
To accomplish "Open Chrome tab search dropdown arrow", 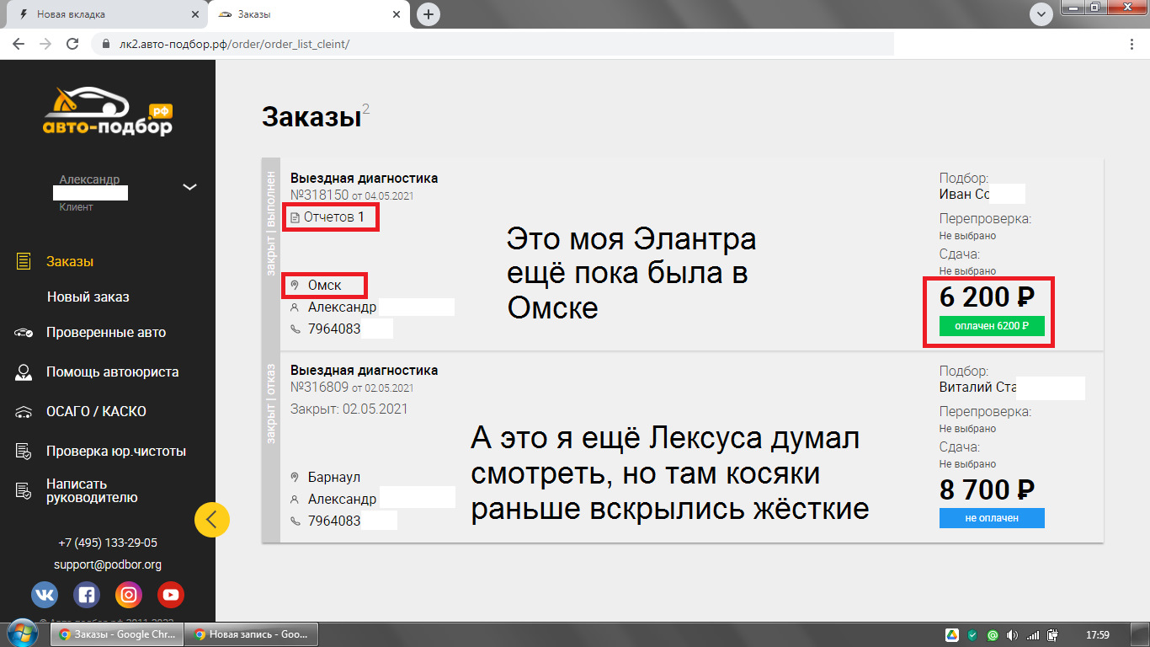I will [1042, 14].
